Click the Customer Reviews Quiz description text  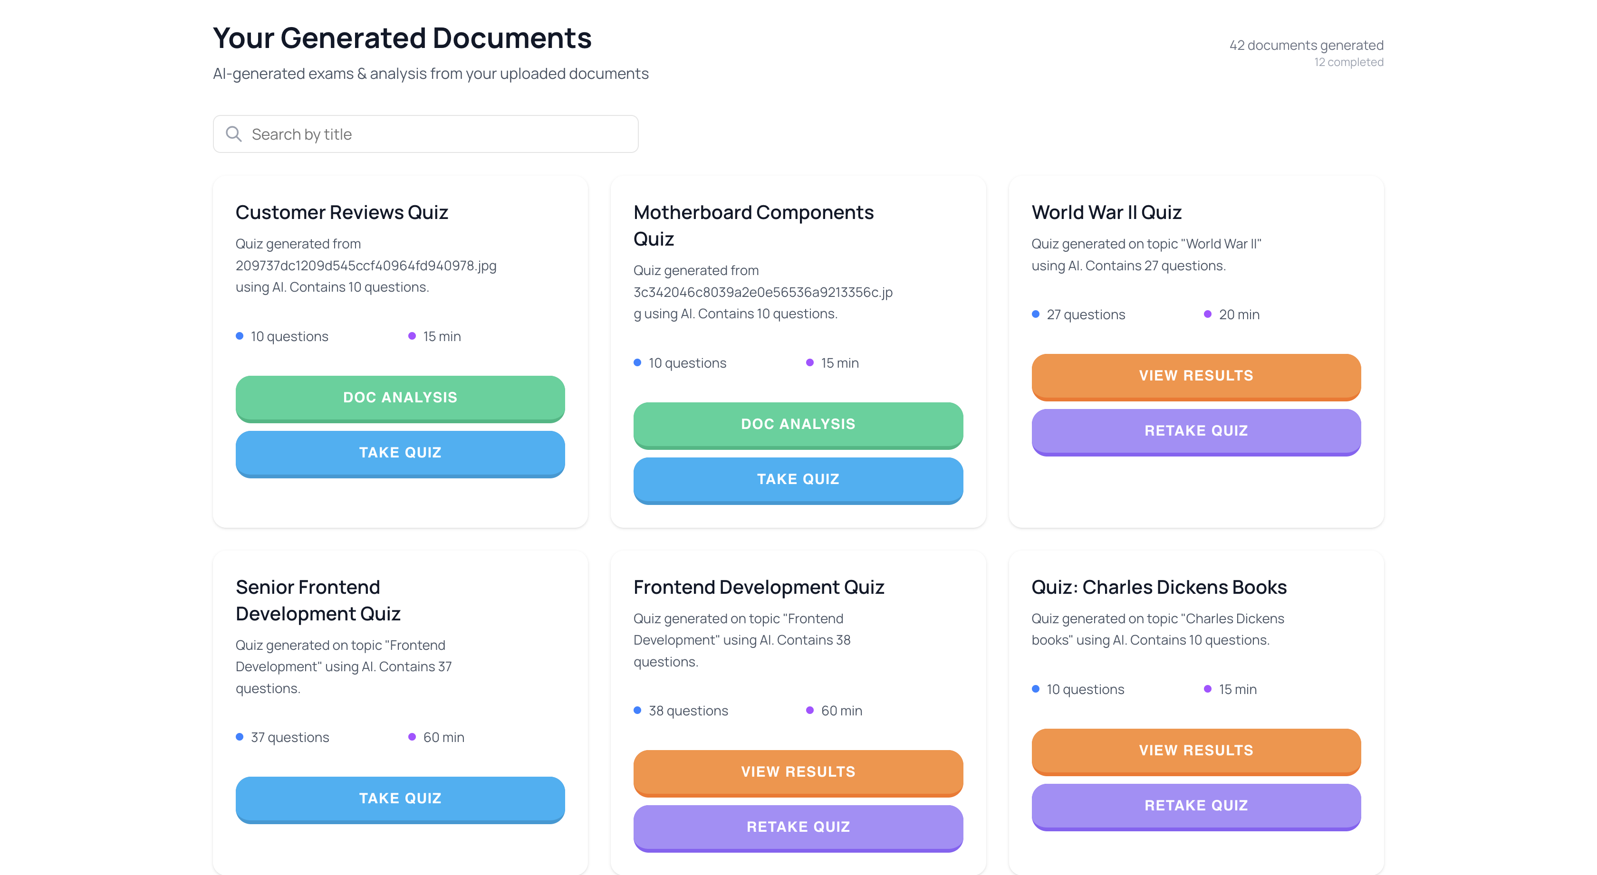[x=366, y=266]
